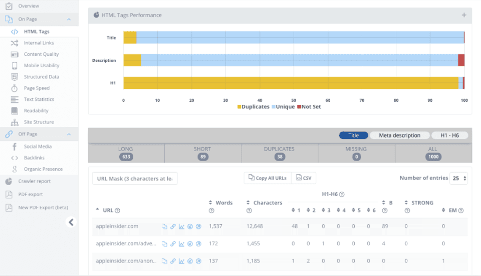Expand HTML Tags Performance panel with plus
This screenshot has width=481, height=276.
[464, 15]
